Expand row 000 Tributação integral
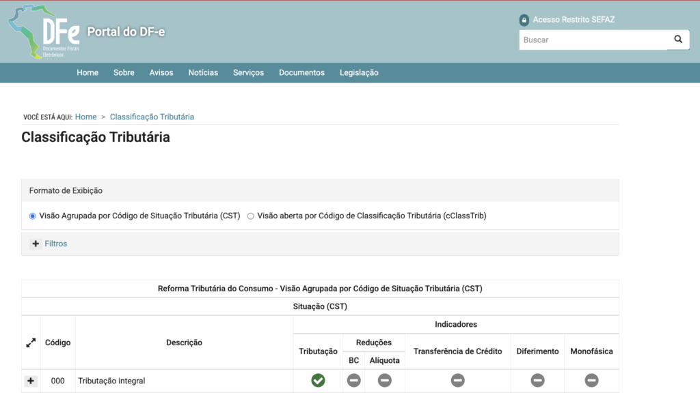This screenshot has height=393, width=700. [31, 381]
